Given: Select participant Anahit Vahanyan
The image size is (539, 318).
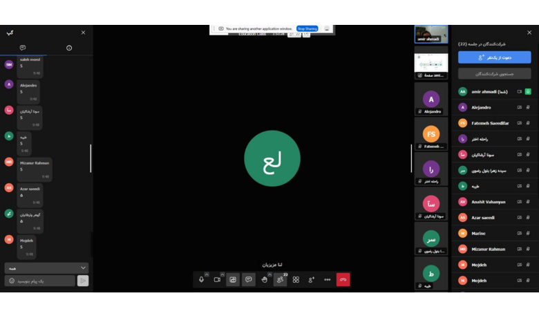Looking at the screenshot, I should pyautogui.click(x=494, y=202).
